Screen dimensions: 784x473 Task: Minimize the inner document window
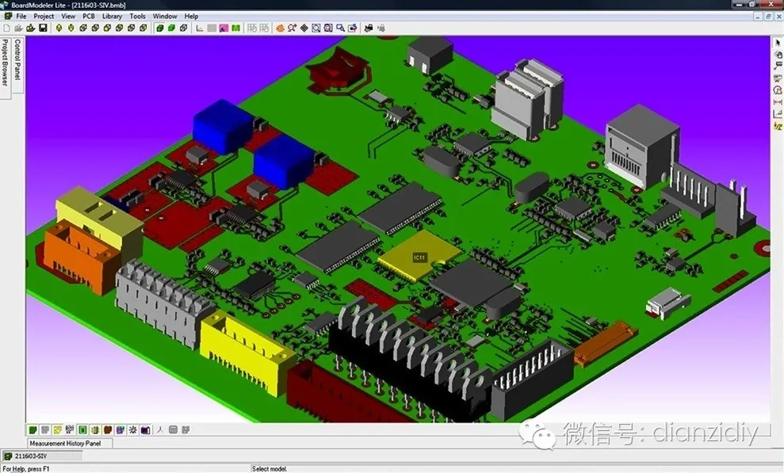tap(759, 17)
